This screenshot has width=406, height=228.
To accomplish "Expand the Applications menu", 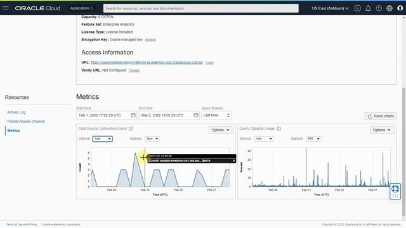I will (82, 8).
